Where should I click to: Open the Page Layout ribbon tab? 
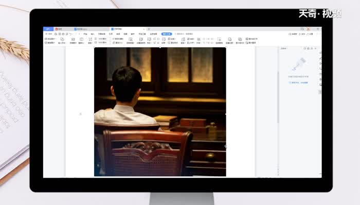coord(102,34)
